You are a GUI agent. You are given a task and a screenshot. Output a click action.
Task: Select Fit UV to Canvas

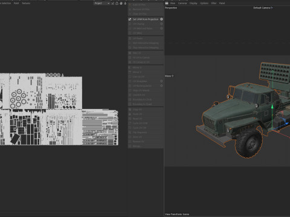click(x=146, y=57)
